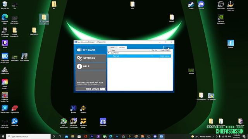
Task: Open My Saves in Save Wizard
Action: tap(91, 50)
